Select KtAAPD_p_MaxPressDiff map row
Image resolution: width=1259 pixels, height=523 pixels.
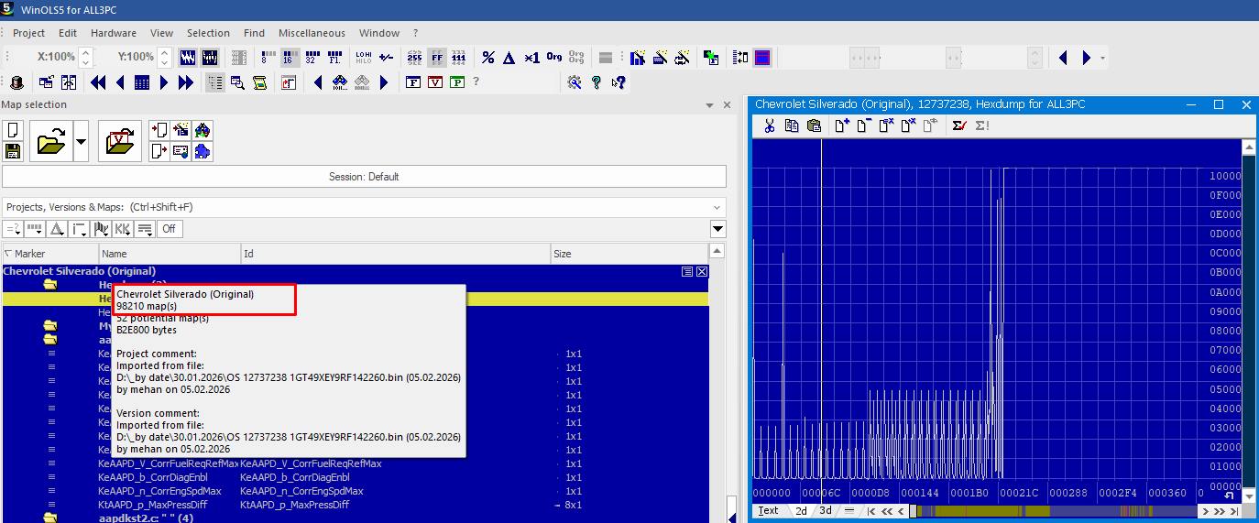(356, 505)
